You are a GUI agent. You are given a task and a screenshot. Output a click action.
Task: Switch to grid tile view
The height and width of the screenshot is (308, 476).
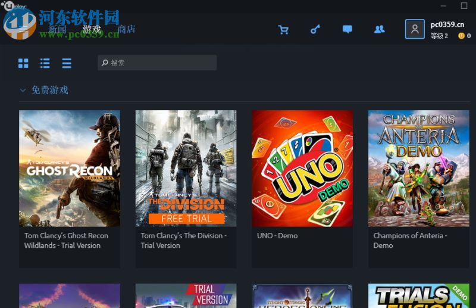pyautogui.click(x=23, y=63)
